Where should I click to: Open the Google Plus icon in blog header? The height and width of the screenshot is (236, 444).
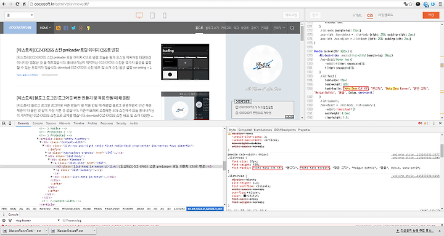(x=81, y=28)
